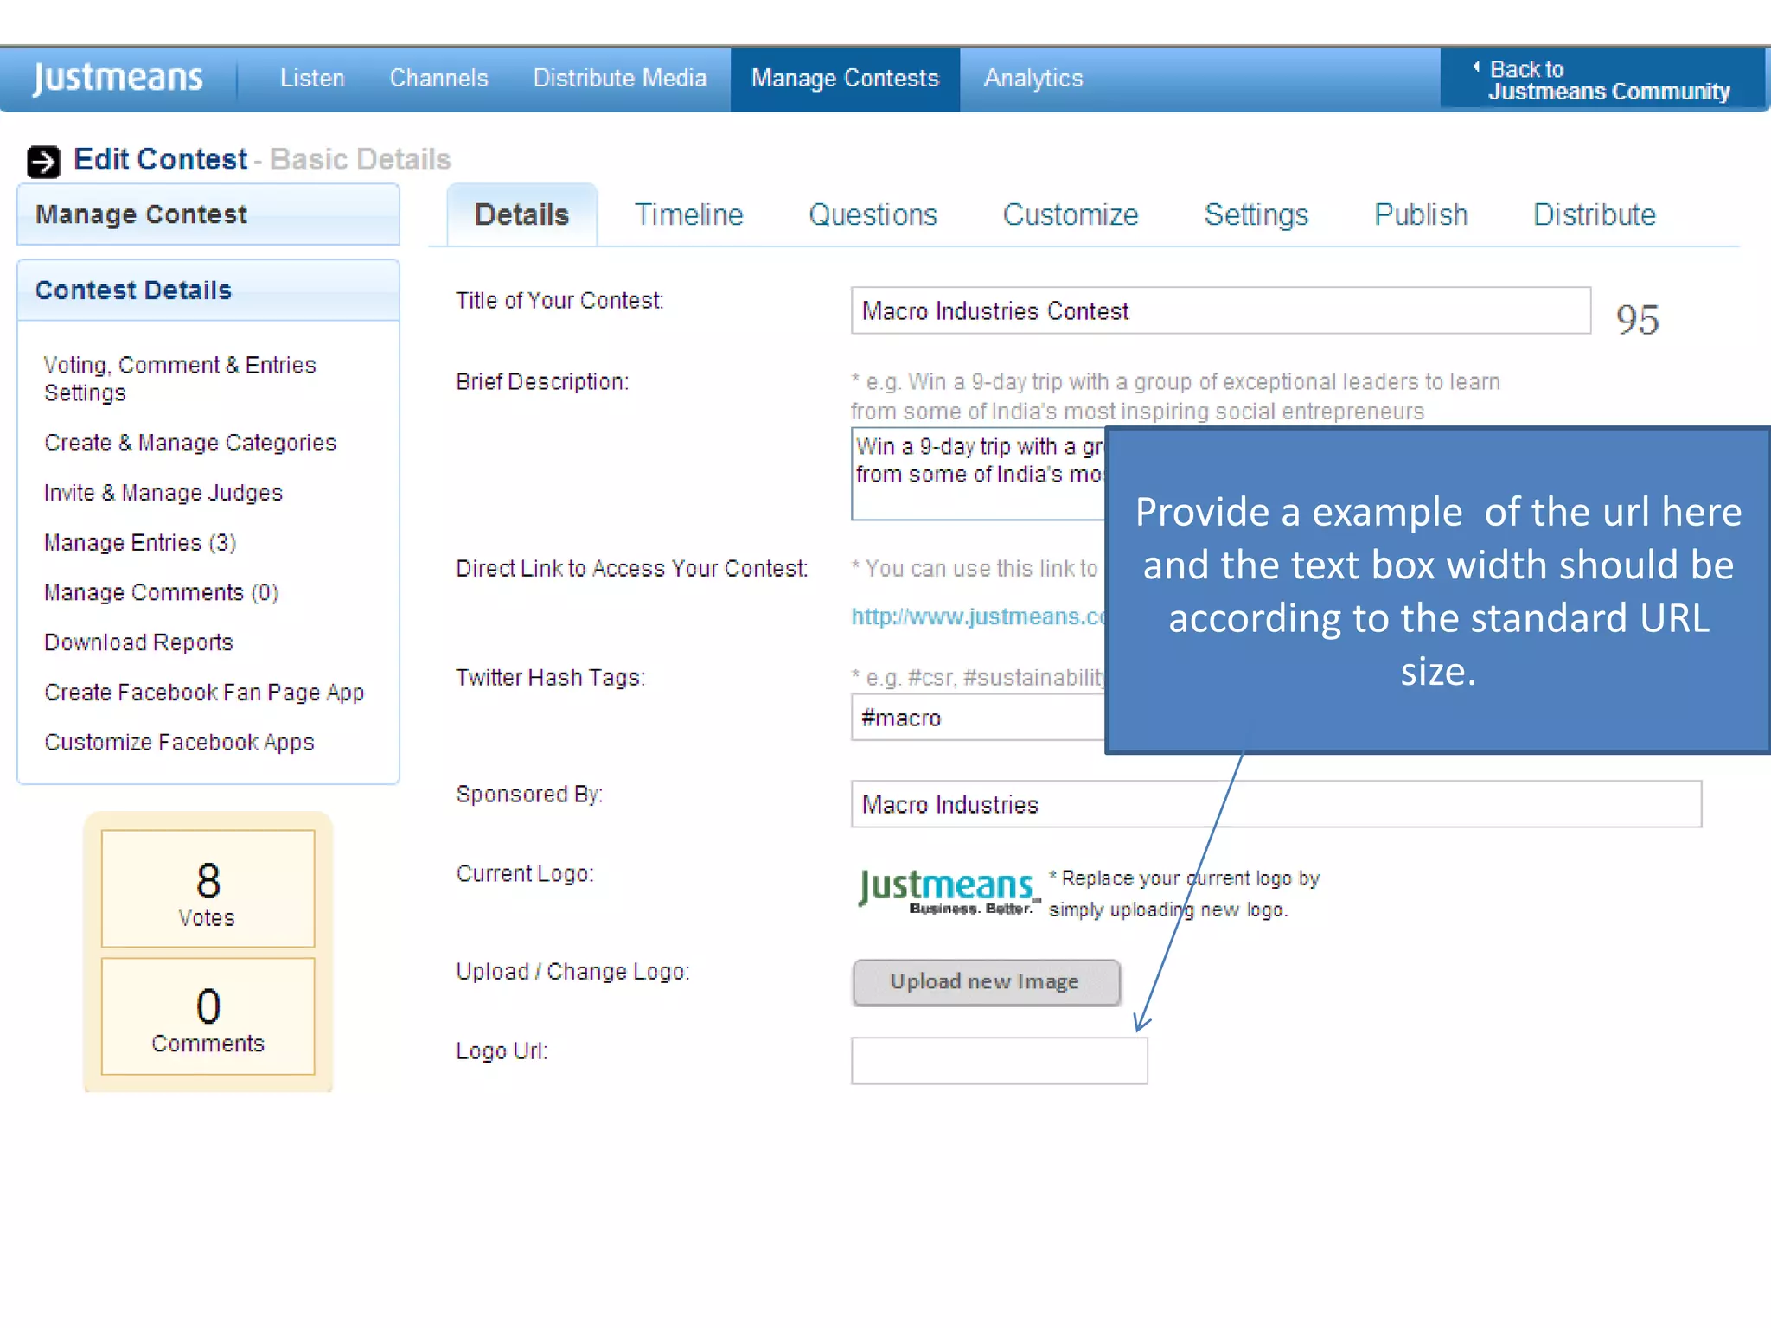Click Download Reports link

click(x=138, y=642)
